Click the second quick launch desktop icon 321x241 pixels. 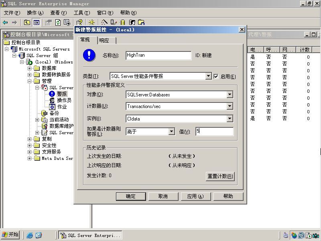tap(39, 235)
